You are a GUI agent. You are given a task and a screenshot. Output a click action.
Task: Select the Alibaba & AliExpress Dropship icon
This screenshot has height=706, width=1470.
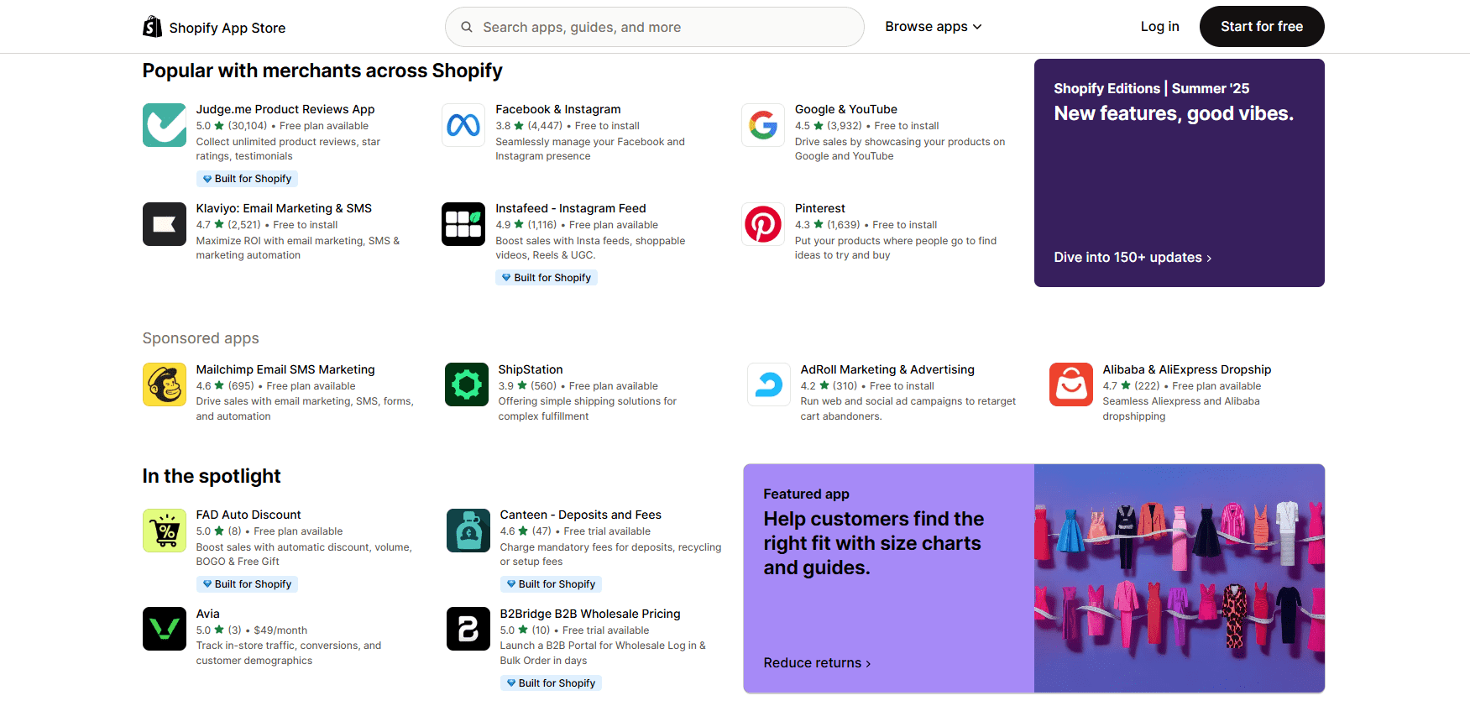click(x=1070, y=384)
